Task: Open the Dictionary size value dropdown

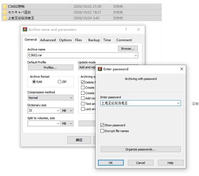Action: pos(58,110)
